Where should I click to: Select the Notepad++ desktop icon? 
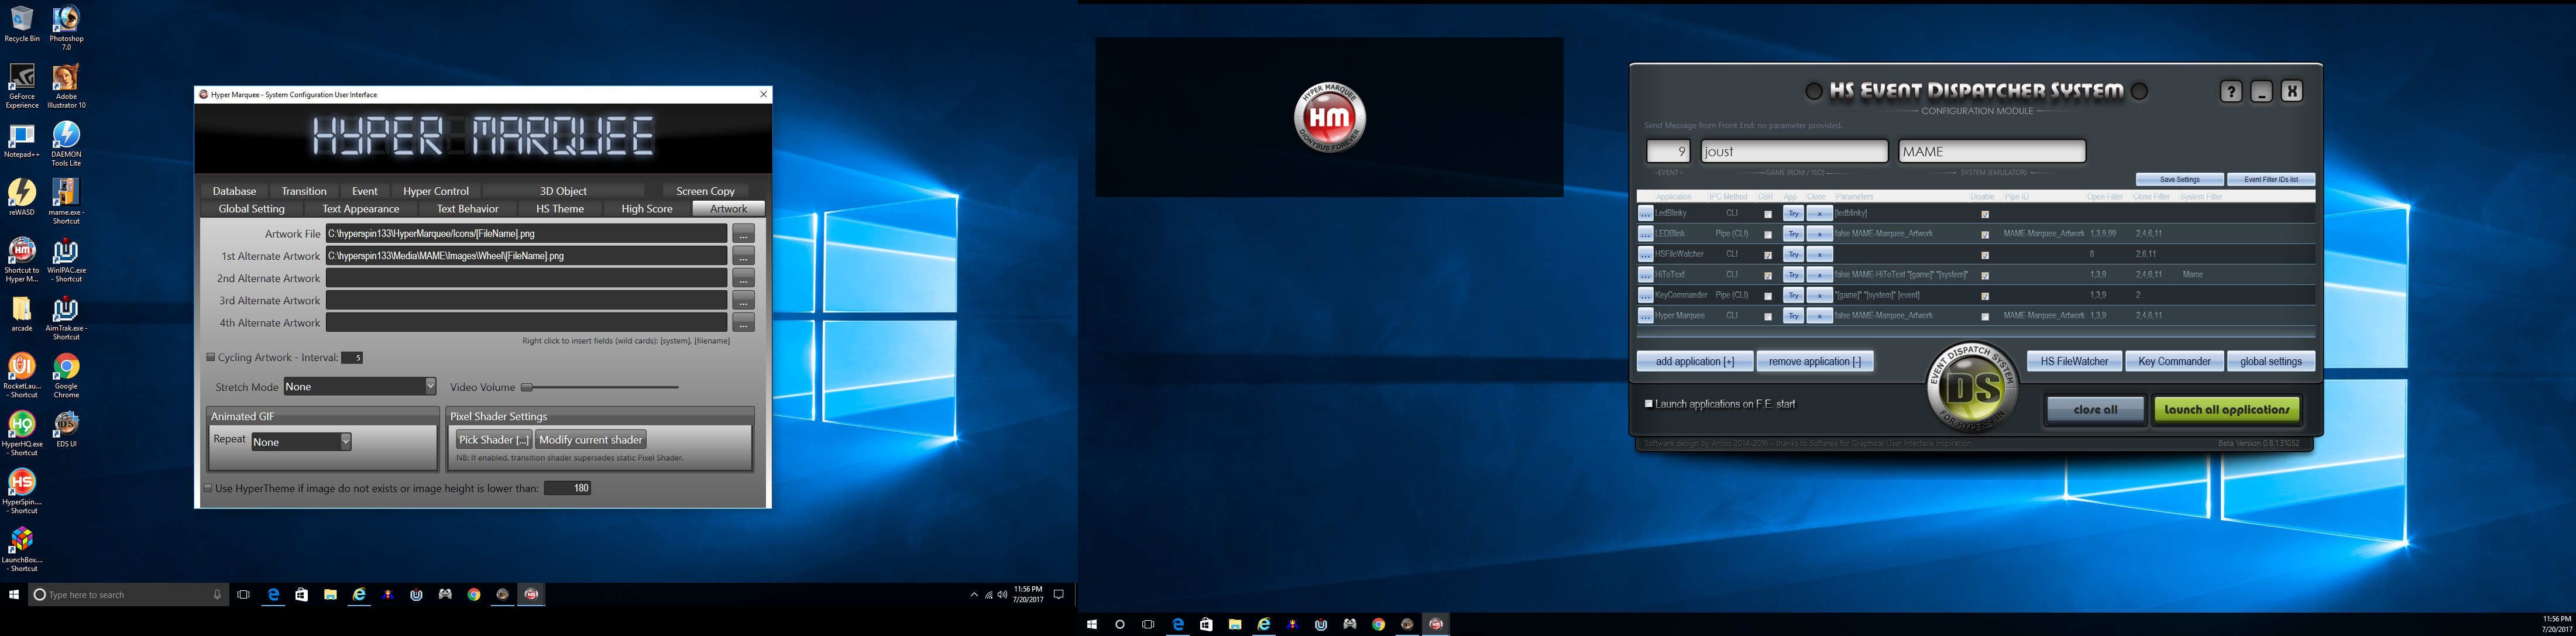point(22,140)
